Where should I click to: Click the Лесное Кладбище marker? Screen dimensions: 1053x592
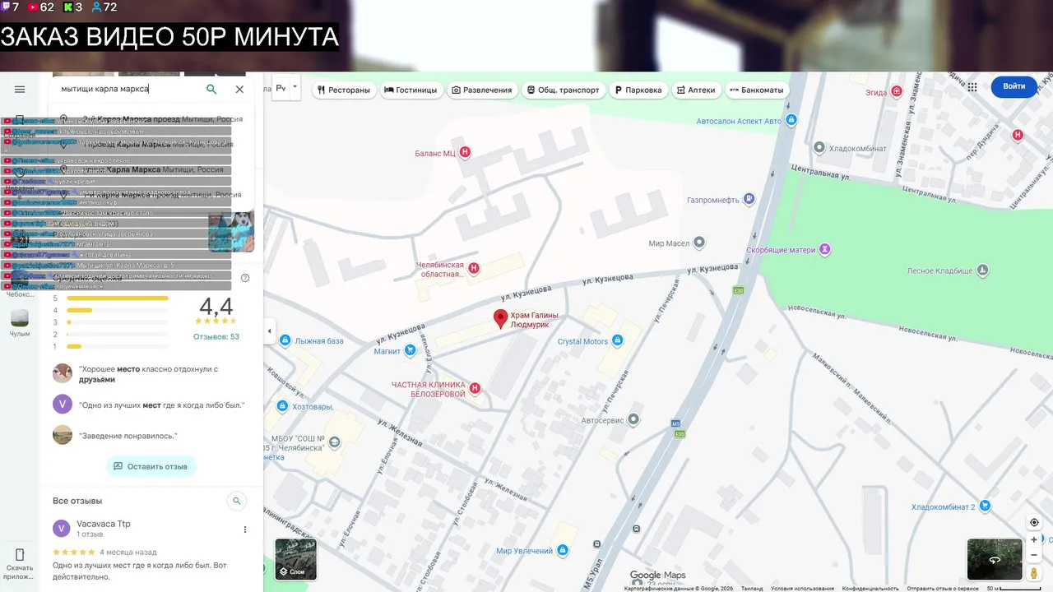982,270
